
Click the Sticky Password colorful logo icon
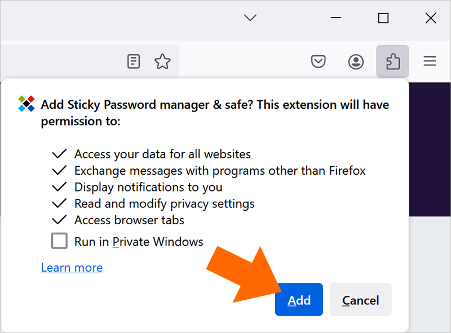point(26,104)
